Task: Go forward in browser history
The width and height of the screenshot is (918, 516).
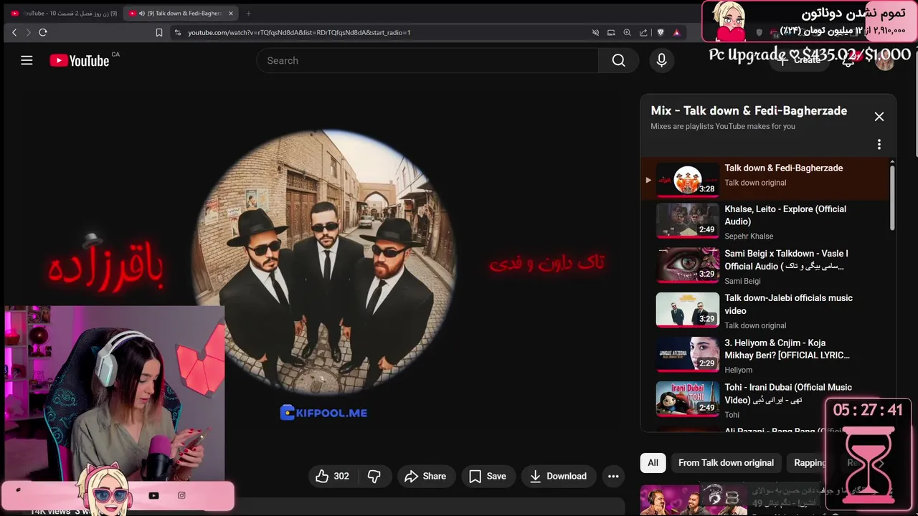Action: pyautogui.click(x=29, y=32)
